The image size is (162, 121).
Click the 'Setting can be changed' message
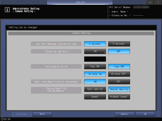coord(23,27)
